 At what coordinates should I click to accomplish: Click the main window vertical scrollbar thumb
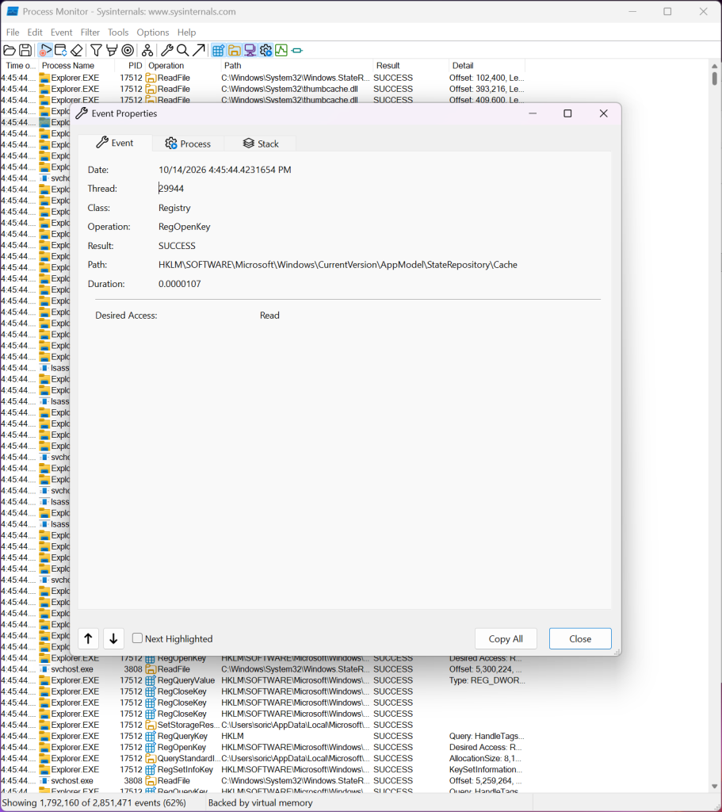[714, 79]
